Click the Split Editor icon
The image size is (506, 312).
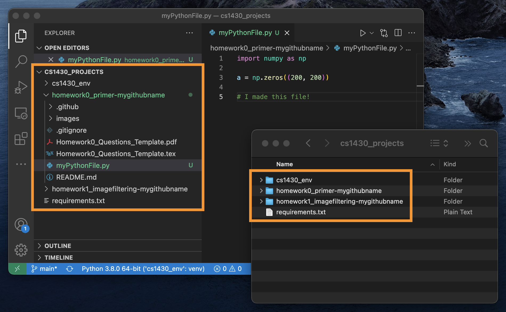(398, 33)
